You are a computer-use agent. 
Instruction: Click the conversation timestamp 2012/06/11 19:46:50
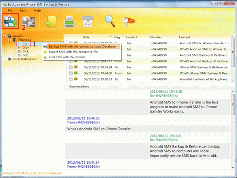(x=83, y=118)
